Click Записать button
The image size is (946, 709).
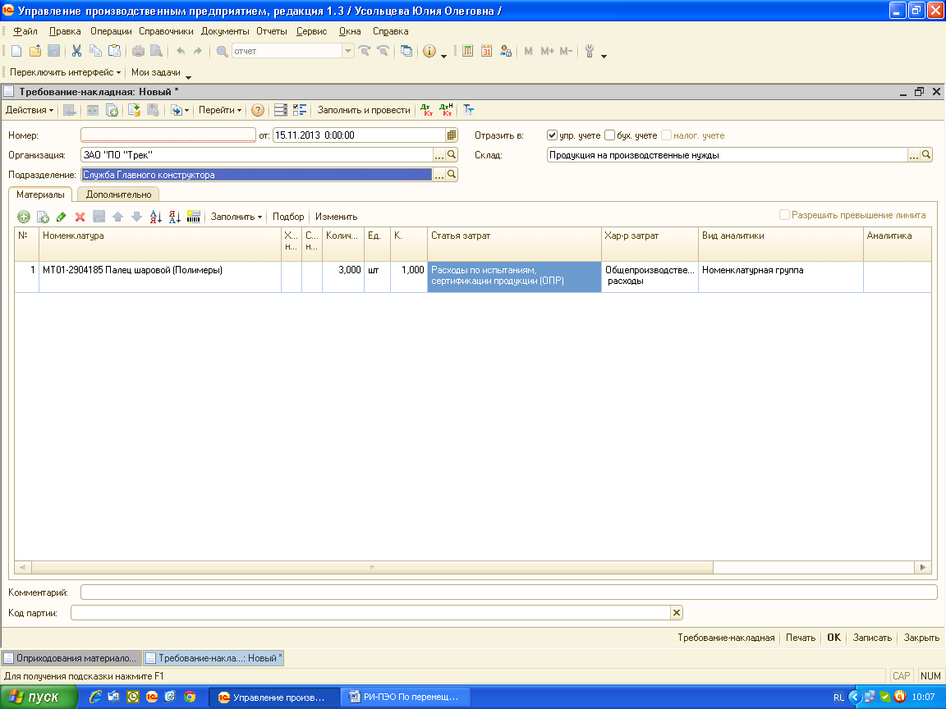pyautogui.click(x=872, y=638)
